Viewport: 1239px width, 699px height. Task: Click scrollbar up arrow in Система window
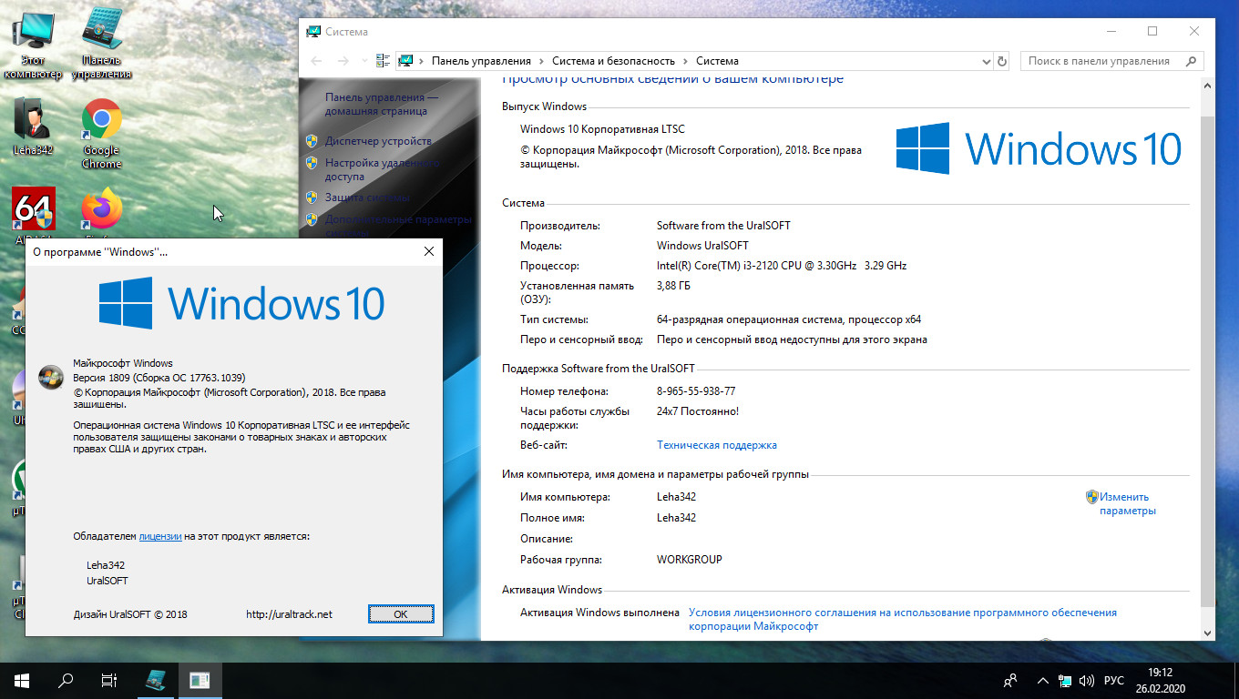tap(1208, 85)
